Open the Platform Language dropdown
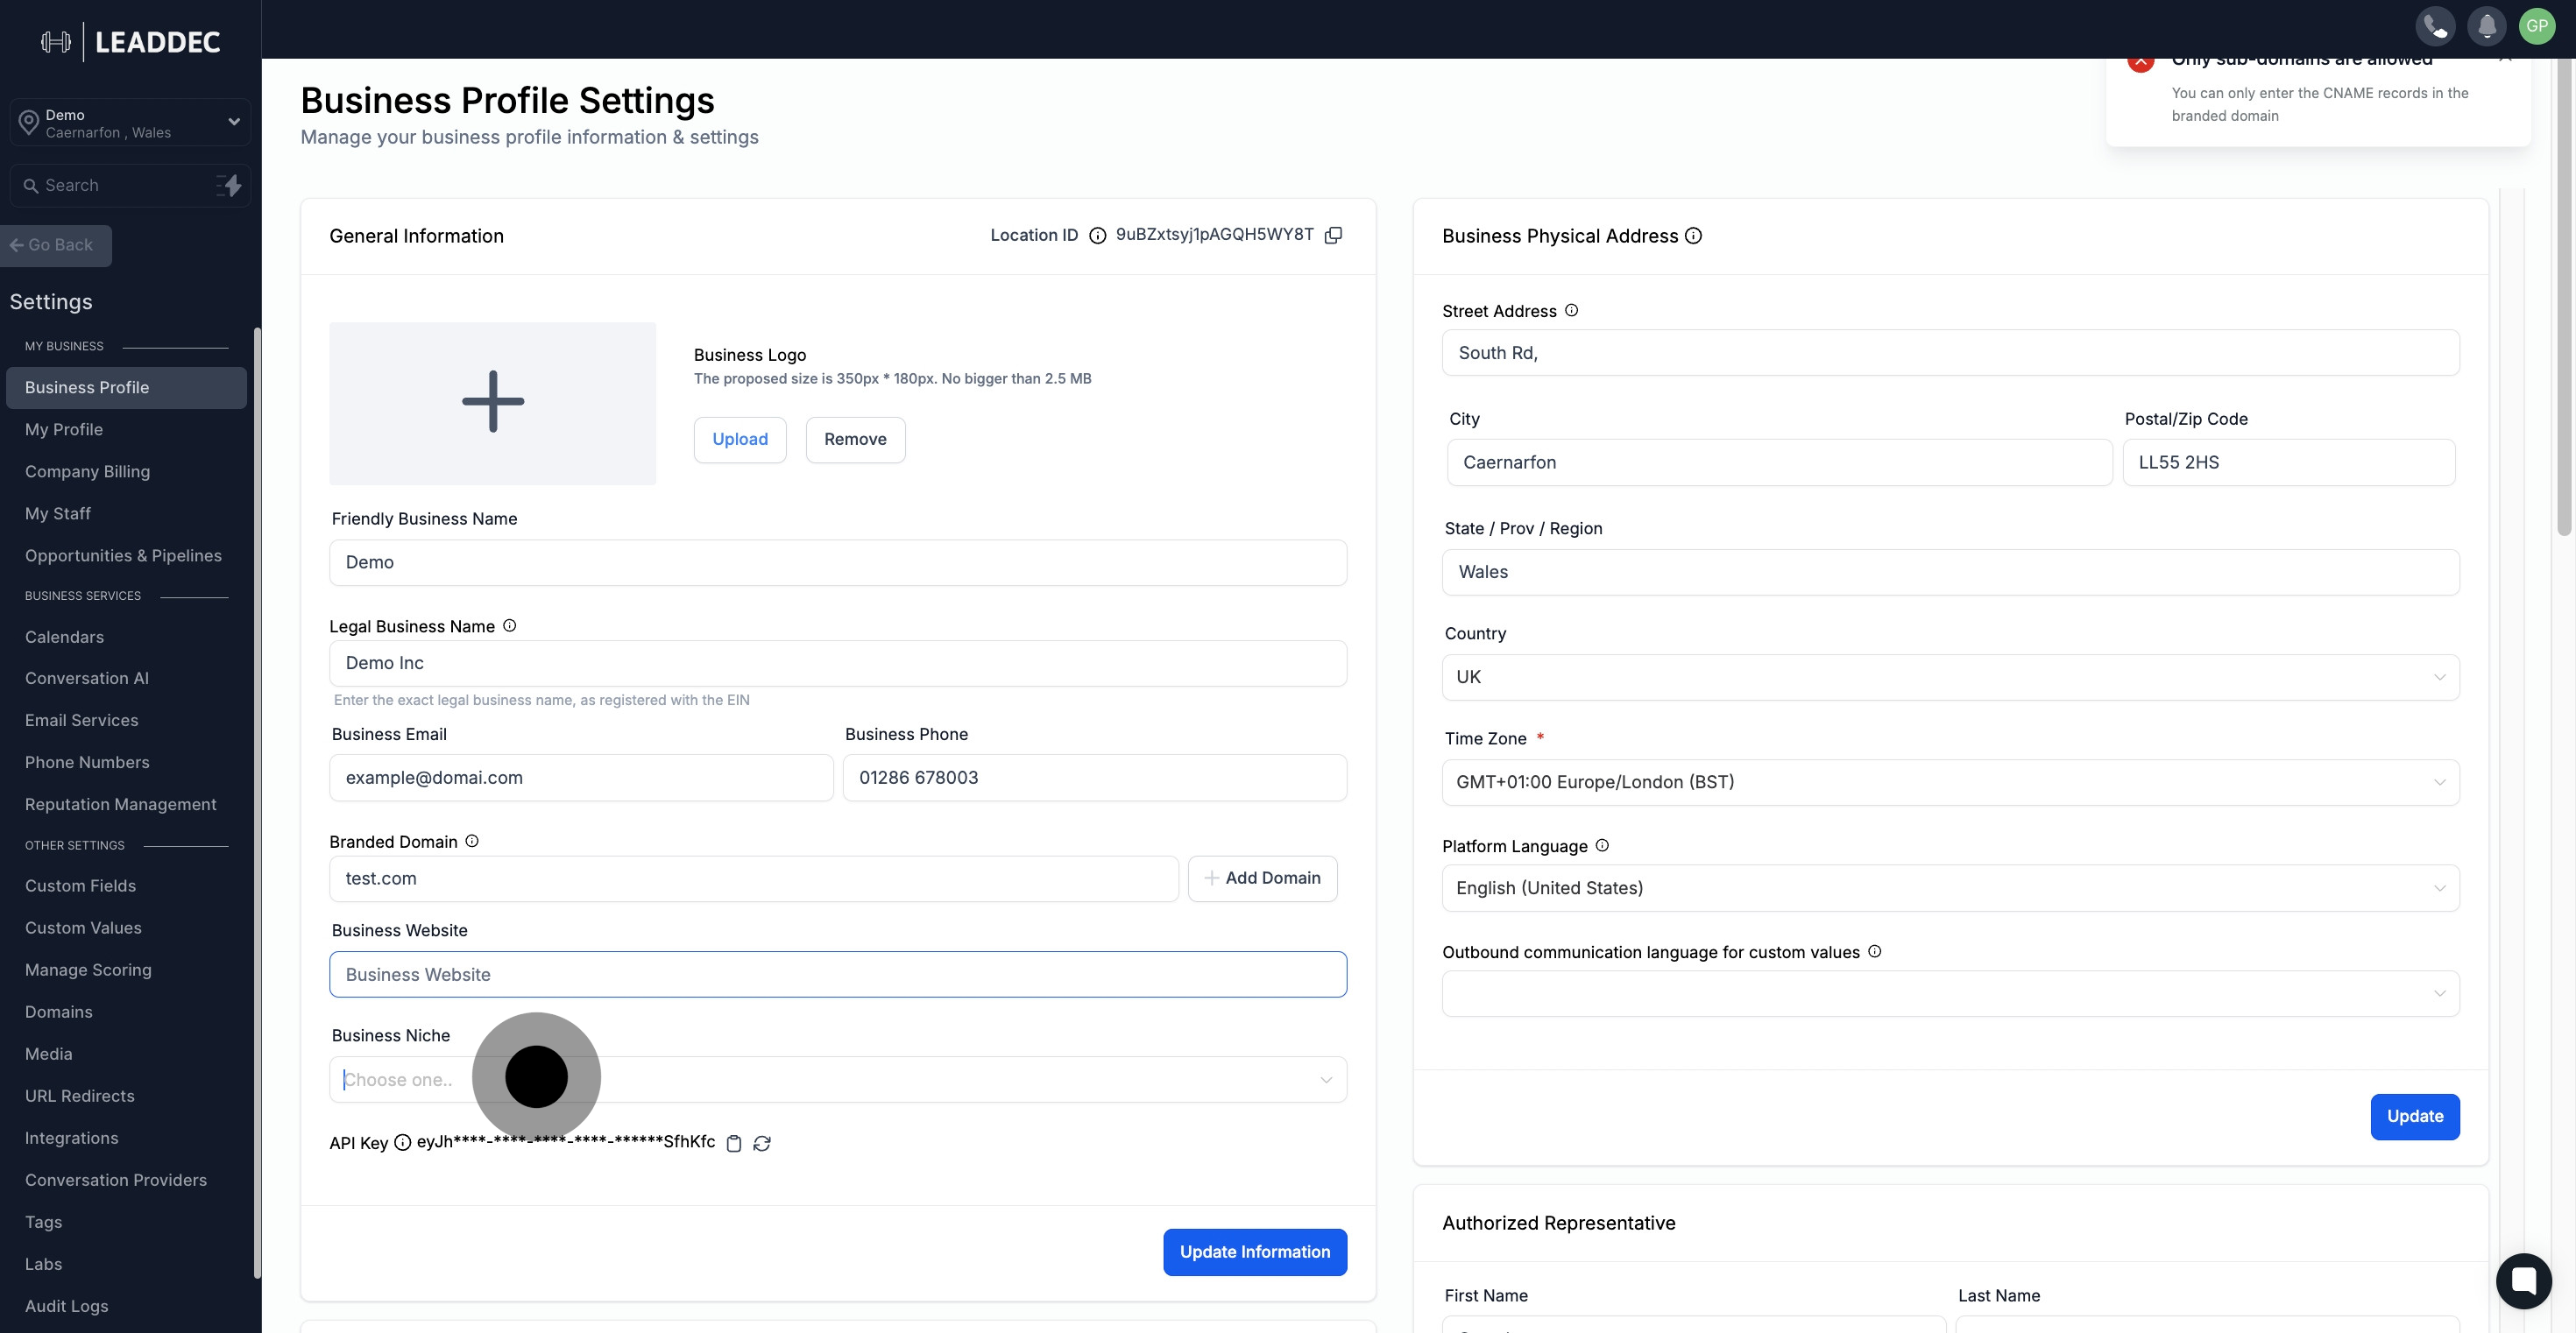 coord(1950,888)
